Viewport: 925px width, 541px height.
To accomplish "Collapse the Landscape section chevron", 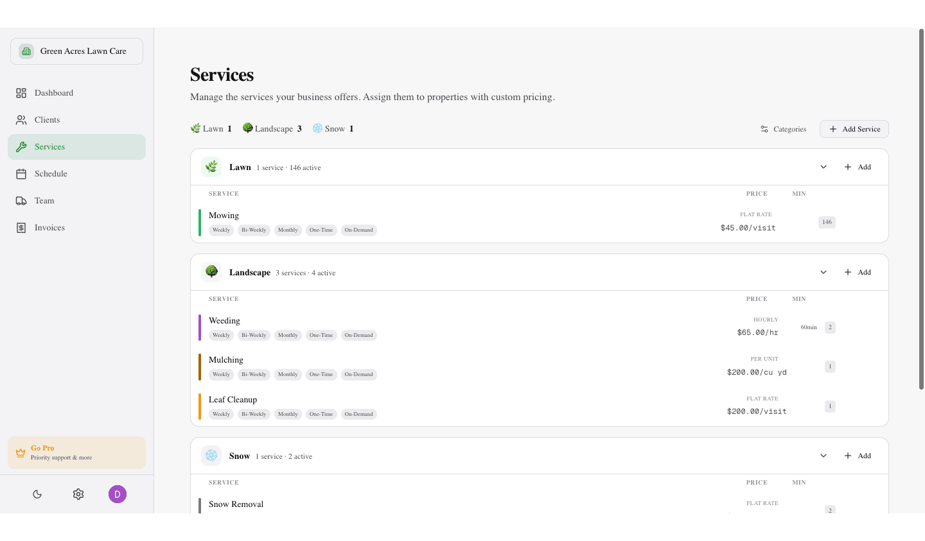I will point(824,273).
